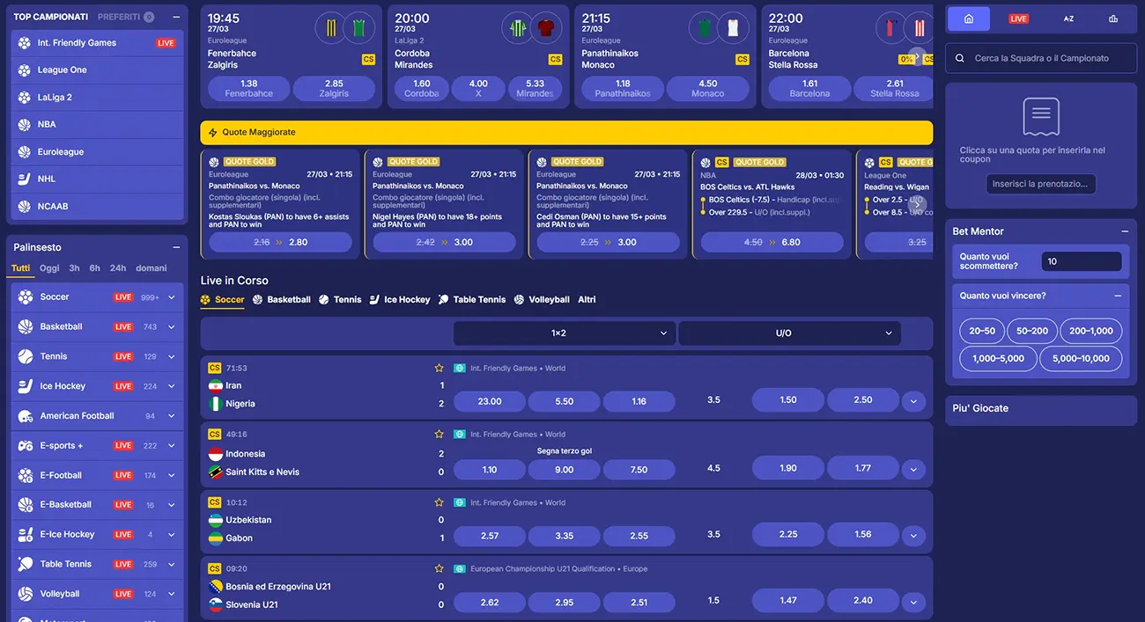The image size is (1145, 622).
Task: Click the lightning icon beside Quote Maggiorate
Action: click(x=212, y=133)
